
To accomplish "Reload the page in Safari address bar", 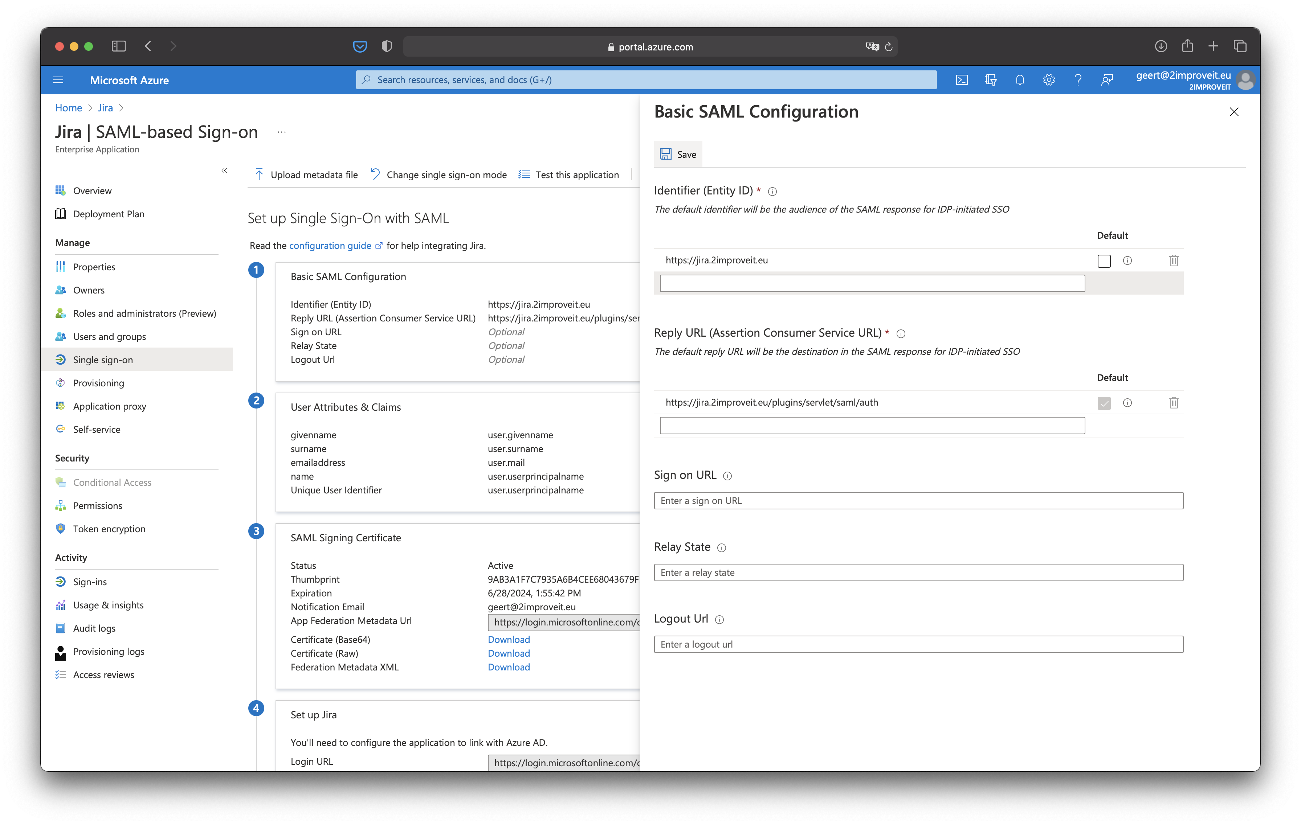I will click(x=888, y=47).
